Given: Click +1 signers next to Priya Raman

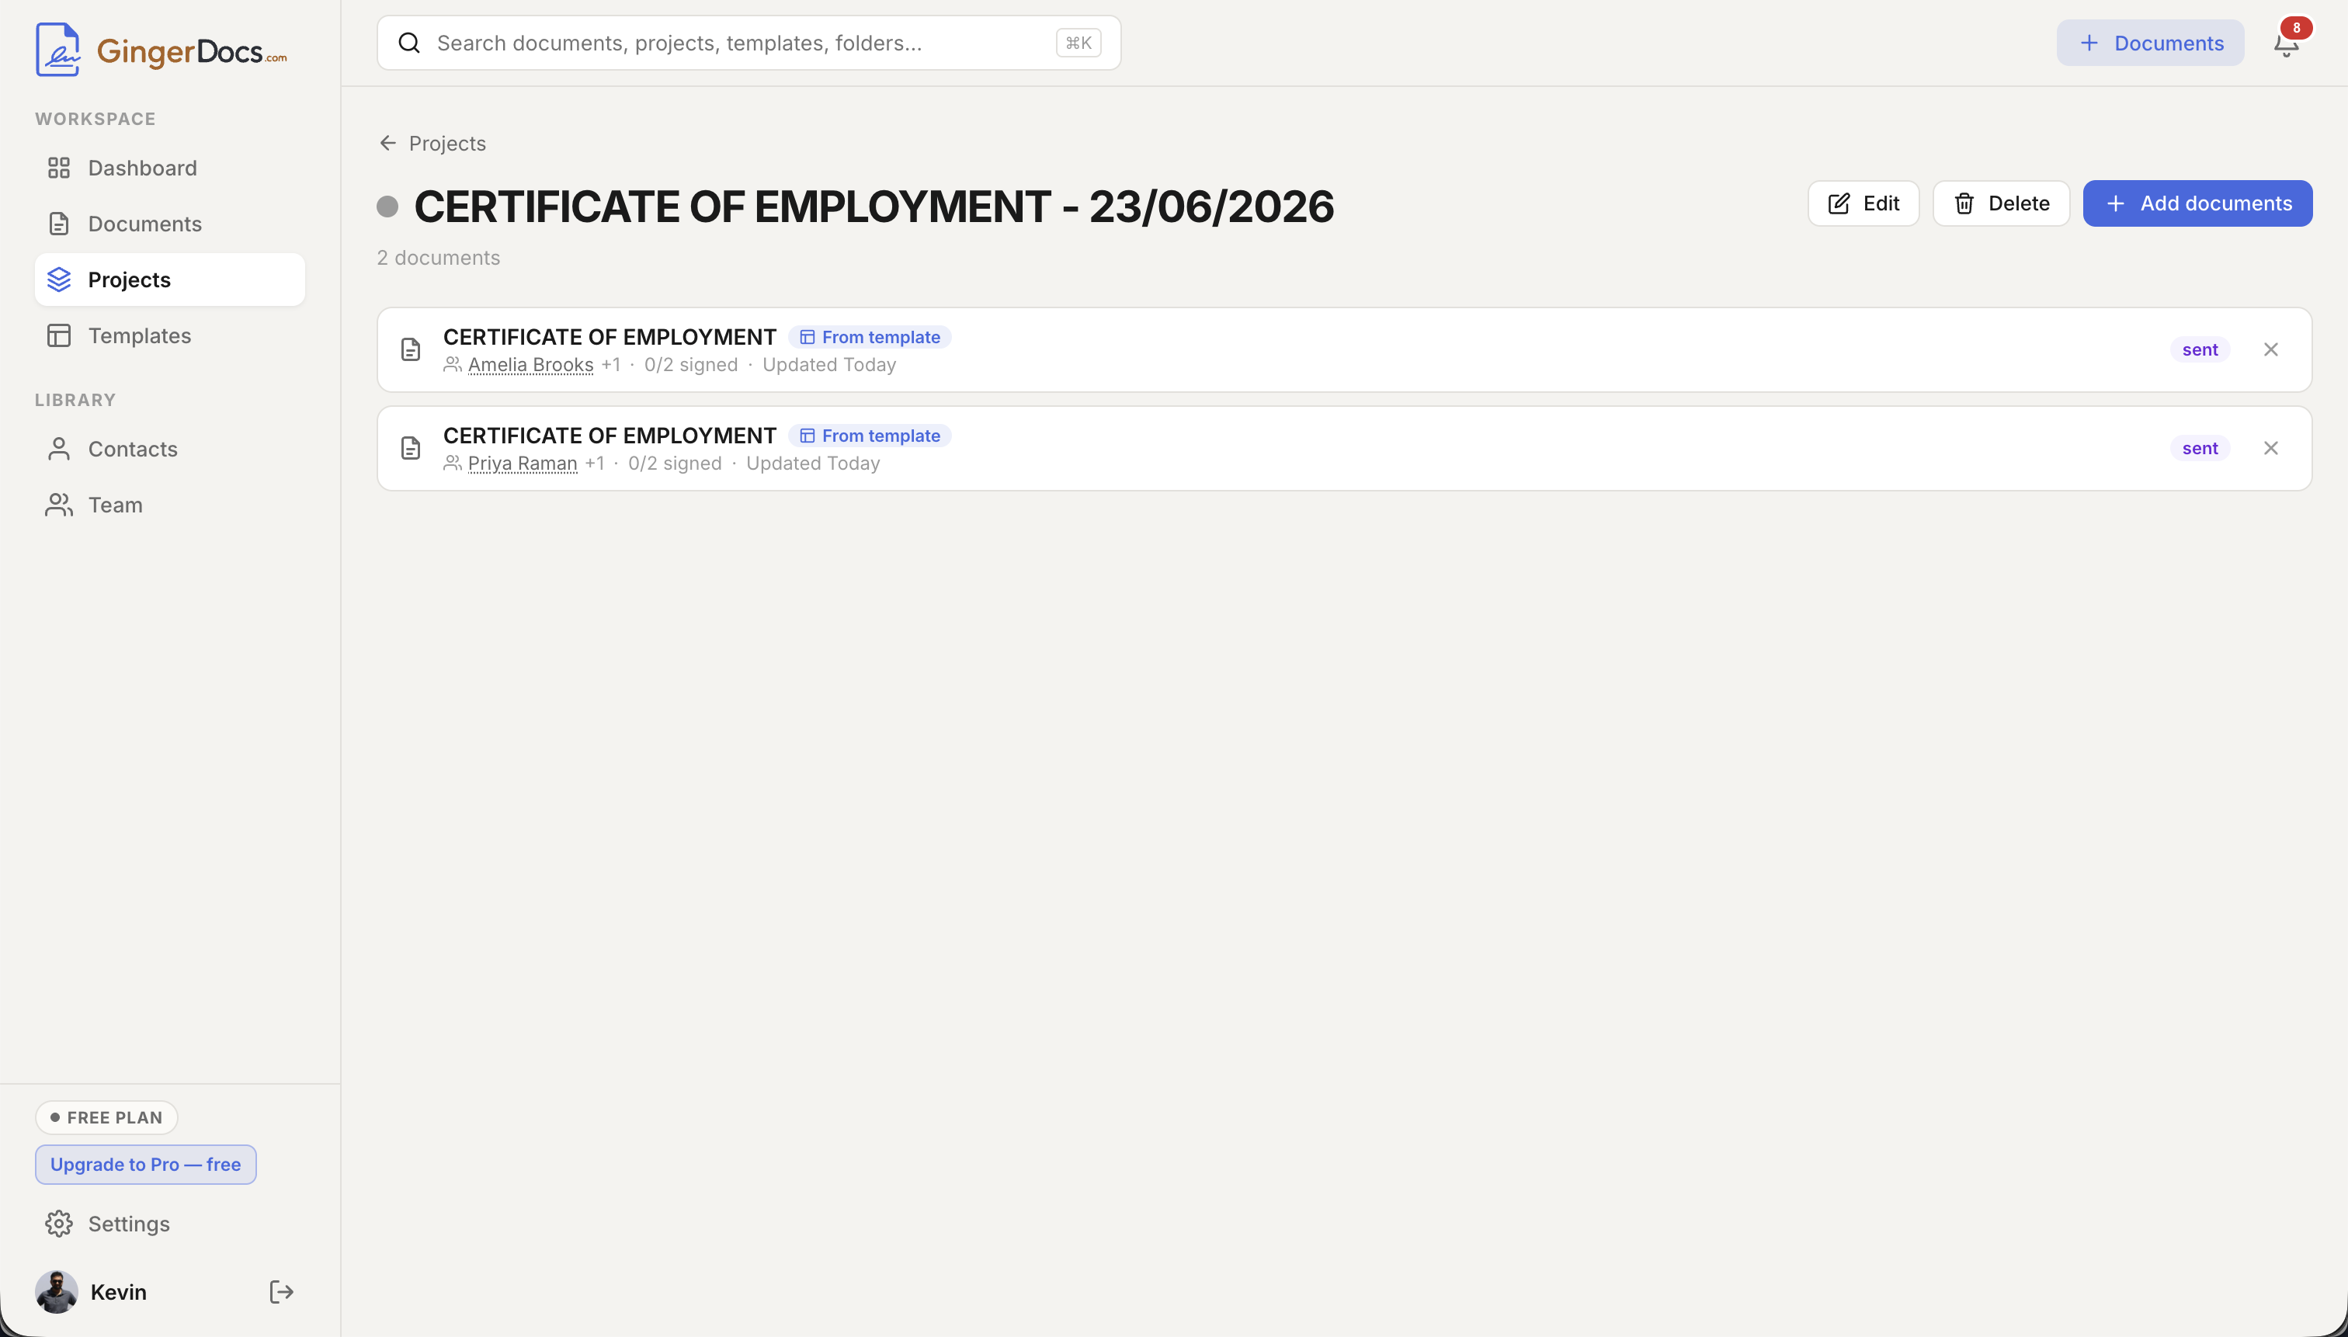Looking at the screenshot, I should (x=594, y=463).
